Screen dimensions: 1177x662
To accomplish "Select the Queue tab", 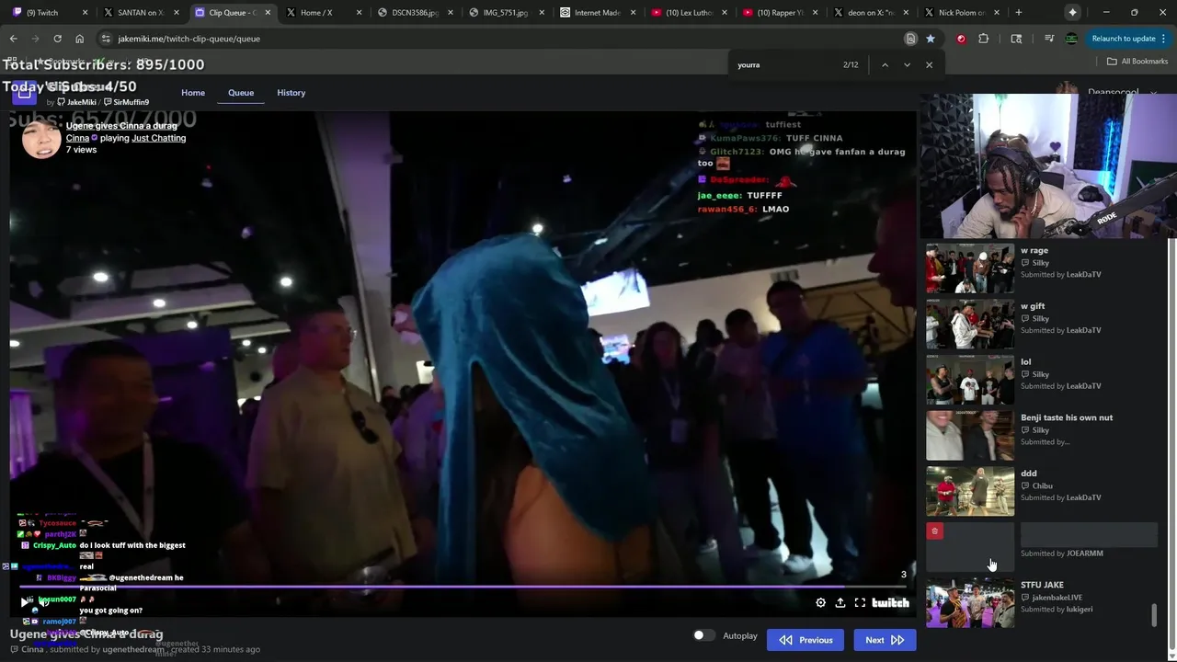I will 241,93.
